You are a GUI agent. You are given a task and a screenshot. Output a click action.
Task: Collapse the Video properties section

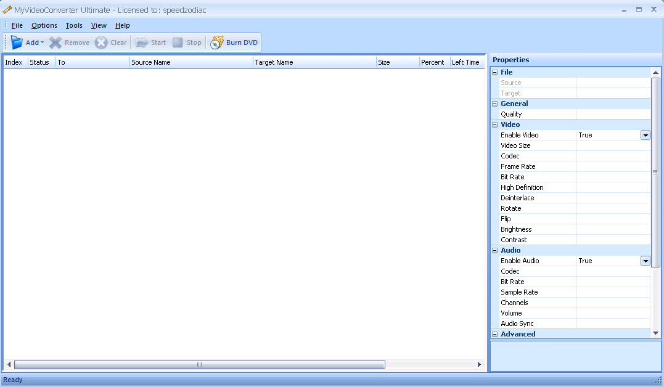[494, 124]
